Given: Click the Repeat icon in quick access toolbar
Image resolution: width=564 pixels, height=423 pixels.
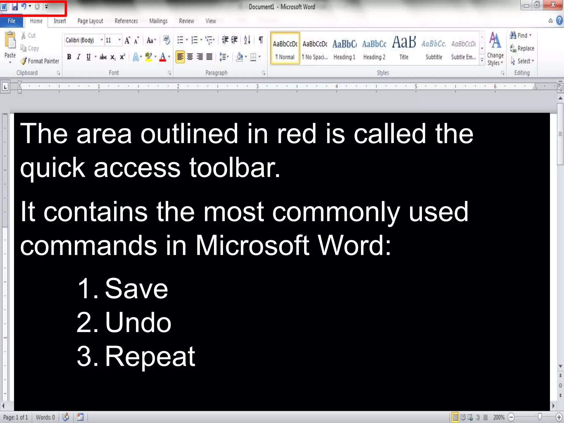Looking at the screenshot, I should [37, 6].
